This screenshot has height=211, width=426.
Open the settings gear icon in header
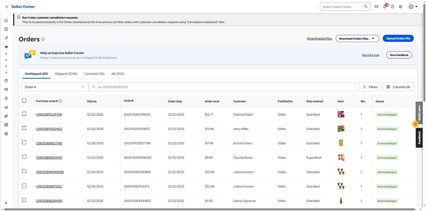click(x=400, y=7)
